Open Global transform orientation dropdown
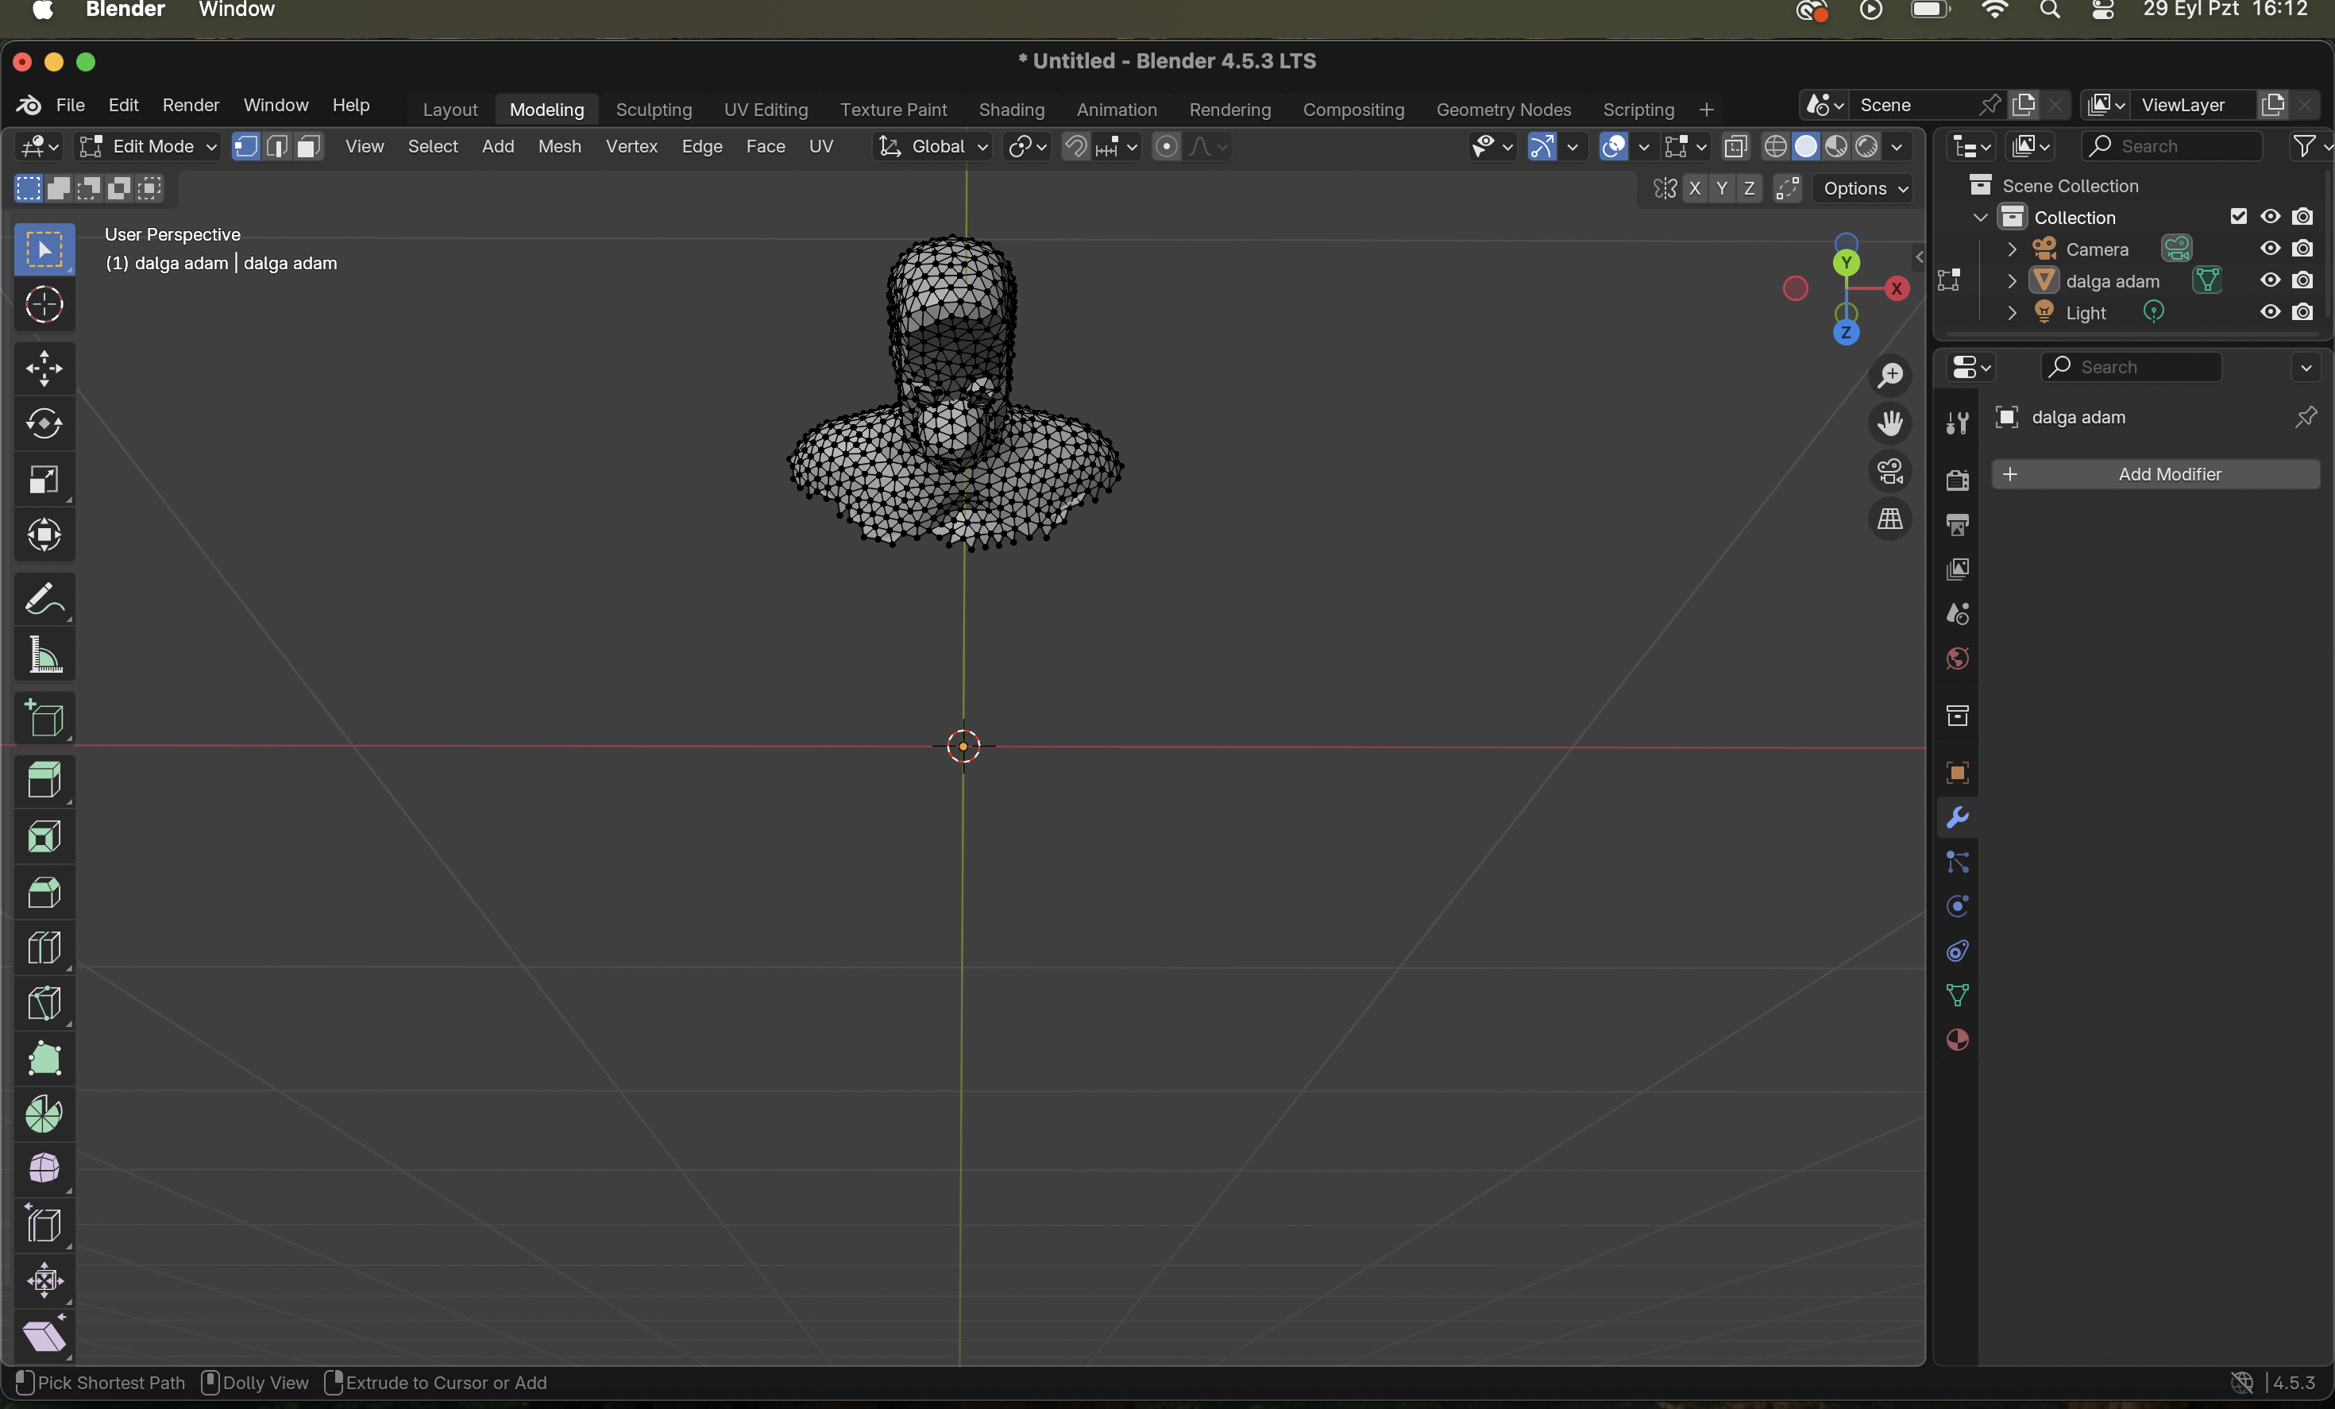This screenshot has width=2335, height=1409. (934, 146)
